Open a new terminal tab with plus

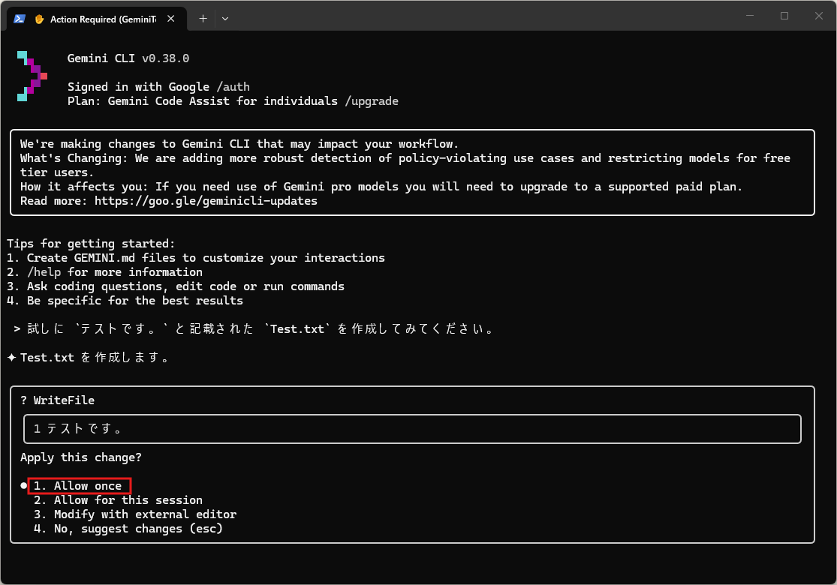203,19
